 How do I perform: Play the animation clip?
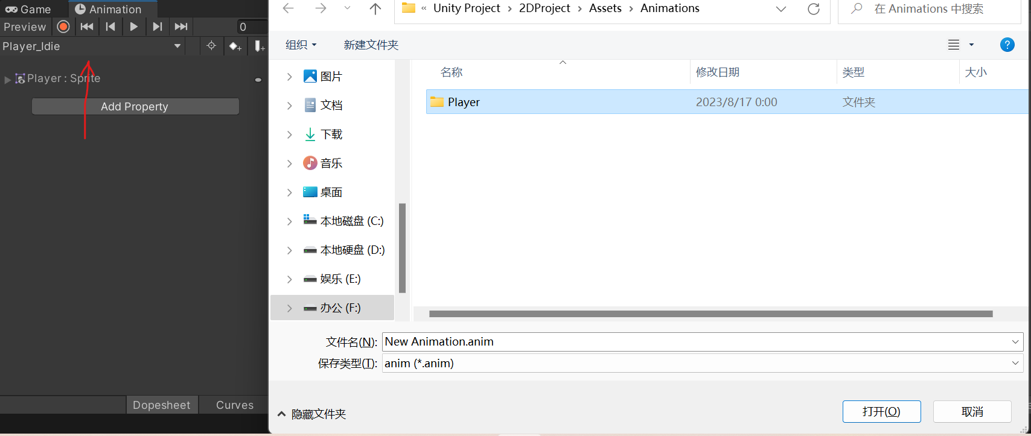click(x=133, y=27)
